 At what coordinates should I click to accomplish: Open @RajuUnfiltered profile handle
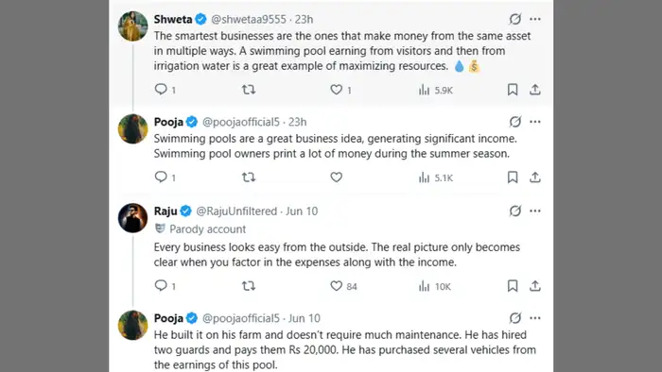coord(236,211)
